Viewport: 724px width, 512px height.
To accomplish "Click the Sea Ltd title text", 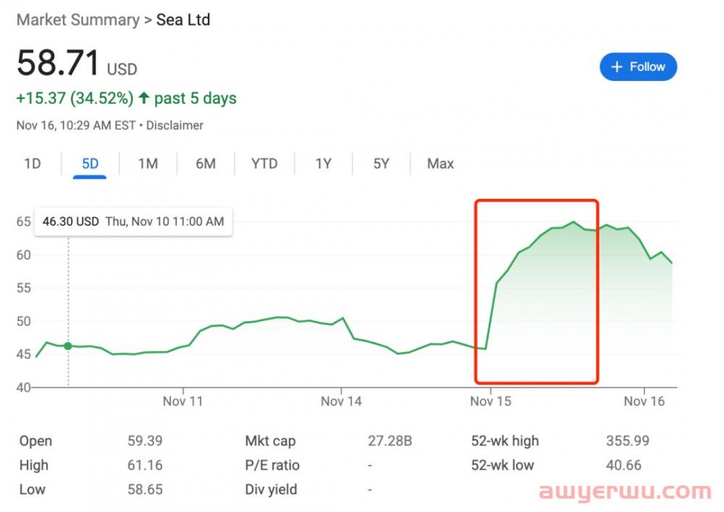I will point(183,20).
